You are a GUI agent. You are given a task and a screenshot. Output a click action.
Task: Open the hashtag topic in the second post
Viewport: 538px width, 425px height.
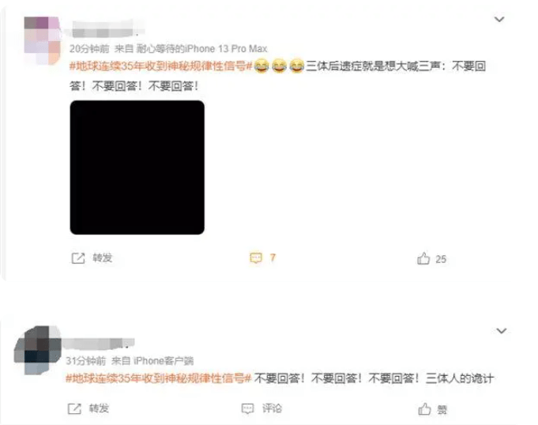pyautogui.click(x=158, y=378)
